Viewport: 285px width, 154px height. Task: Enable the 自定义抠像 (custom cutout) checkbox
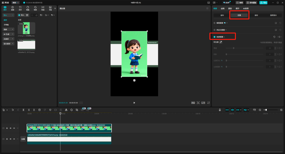(x=215, y=30)
